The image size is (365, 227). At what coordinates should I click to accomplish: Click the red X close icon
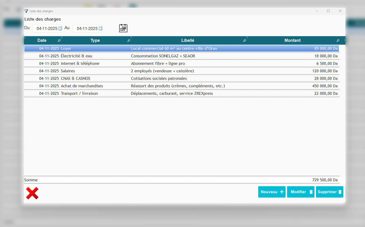pyautogui.click(x=32, y=193)
